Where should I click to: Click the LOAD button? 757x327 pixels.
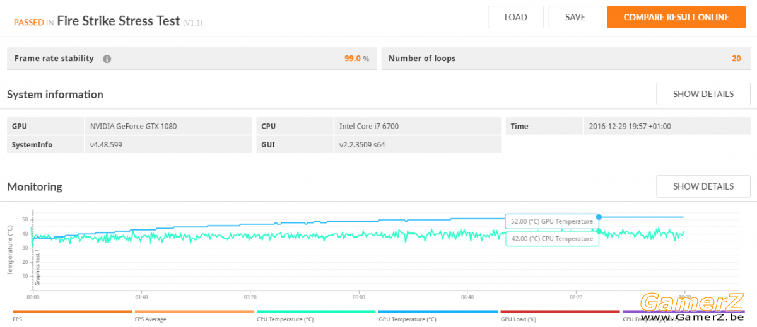515,17
